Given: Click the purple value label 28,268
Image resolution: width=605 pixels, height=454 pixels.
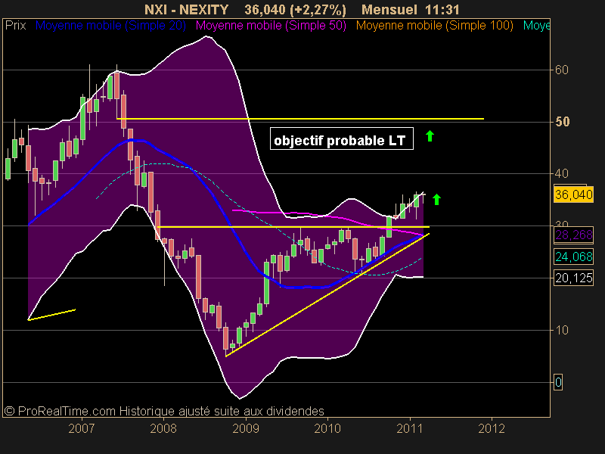Looking at the screenshot, I should tap(573, 235).
